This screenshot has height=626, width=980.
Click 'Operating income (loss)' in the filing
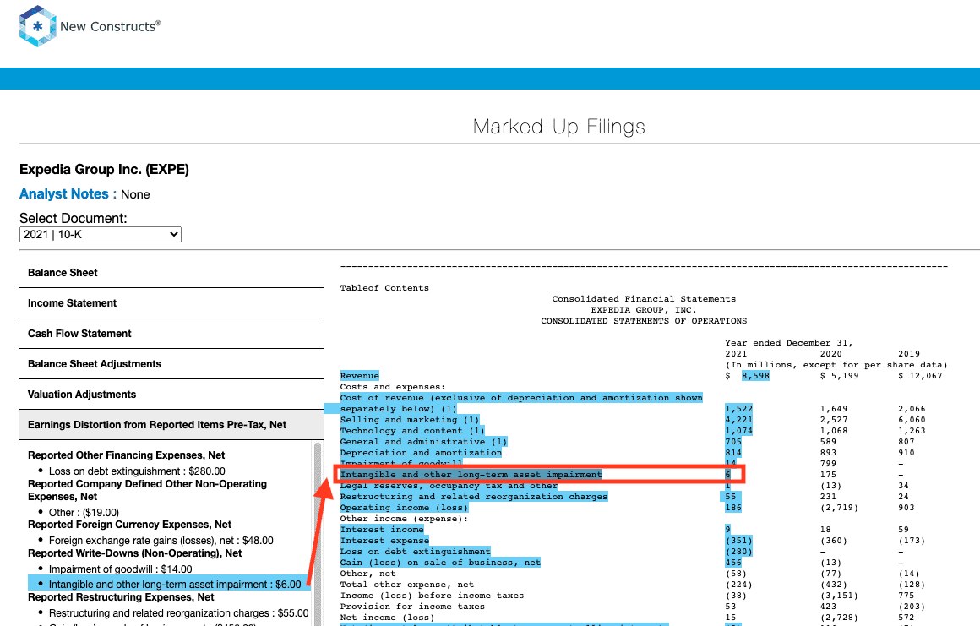pos(404,507)
